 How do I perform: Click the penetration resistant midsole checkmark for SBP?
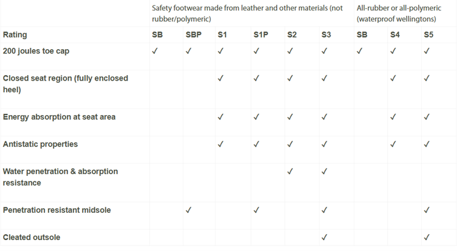(x=188, y=210)
